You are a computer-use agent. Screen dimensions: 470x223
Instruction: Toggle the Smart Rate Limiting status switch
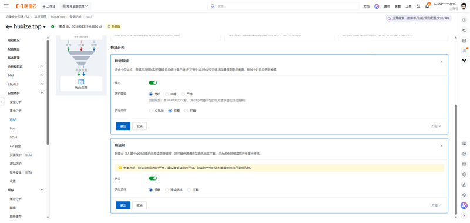click(x=153, y=82)
